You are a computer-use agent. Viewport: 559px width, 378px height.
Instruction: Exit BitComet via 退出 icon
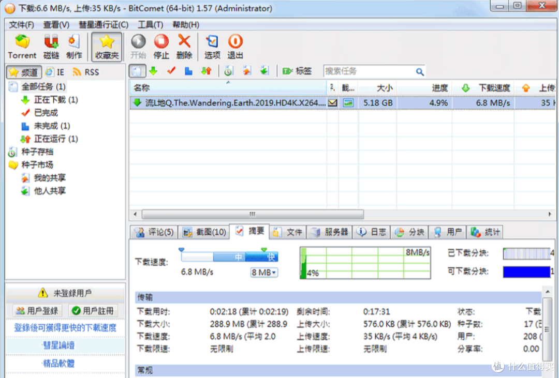coord(236,47)
